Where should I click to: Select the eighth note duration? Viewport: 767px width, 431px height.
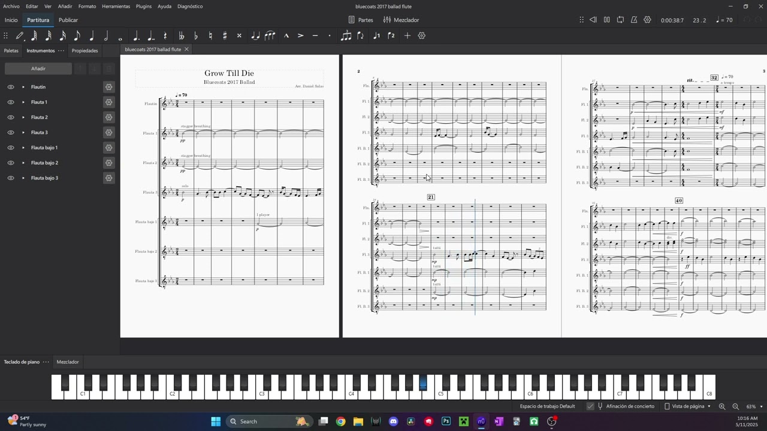[77, 36]
